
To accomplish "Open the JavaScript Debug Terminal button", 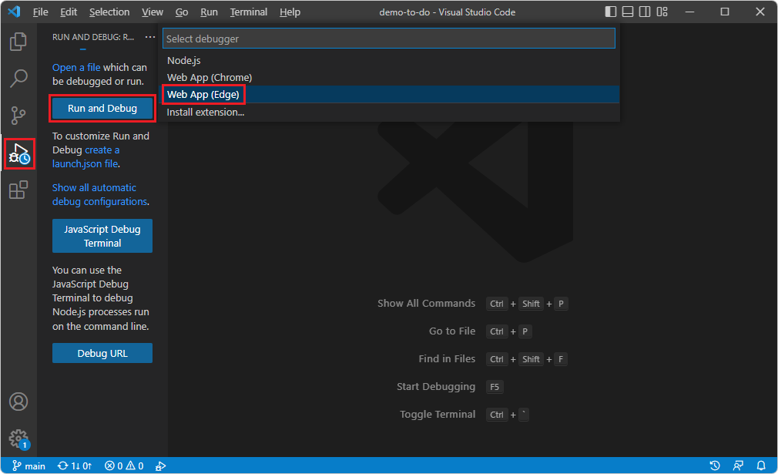I will click(x=102, y=236).
